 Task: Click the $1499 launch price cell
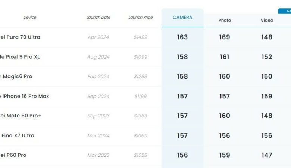pyautogui.click(x=141, y=37)
